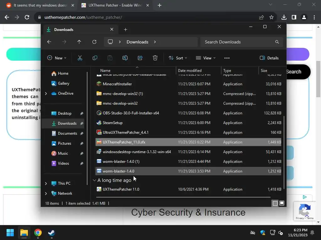
Task: Expand Network tree node
Action: tap(46, 193)
